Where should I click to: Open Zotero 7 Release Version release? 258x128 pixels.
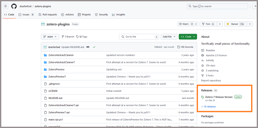pyautogui.click(x=219, y=97)
